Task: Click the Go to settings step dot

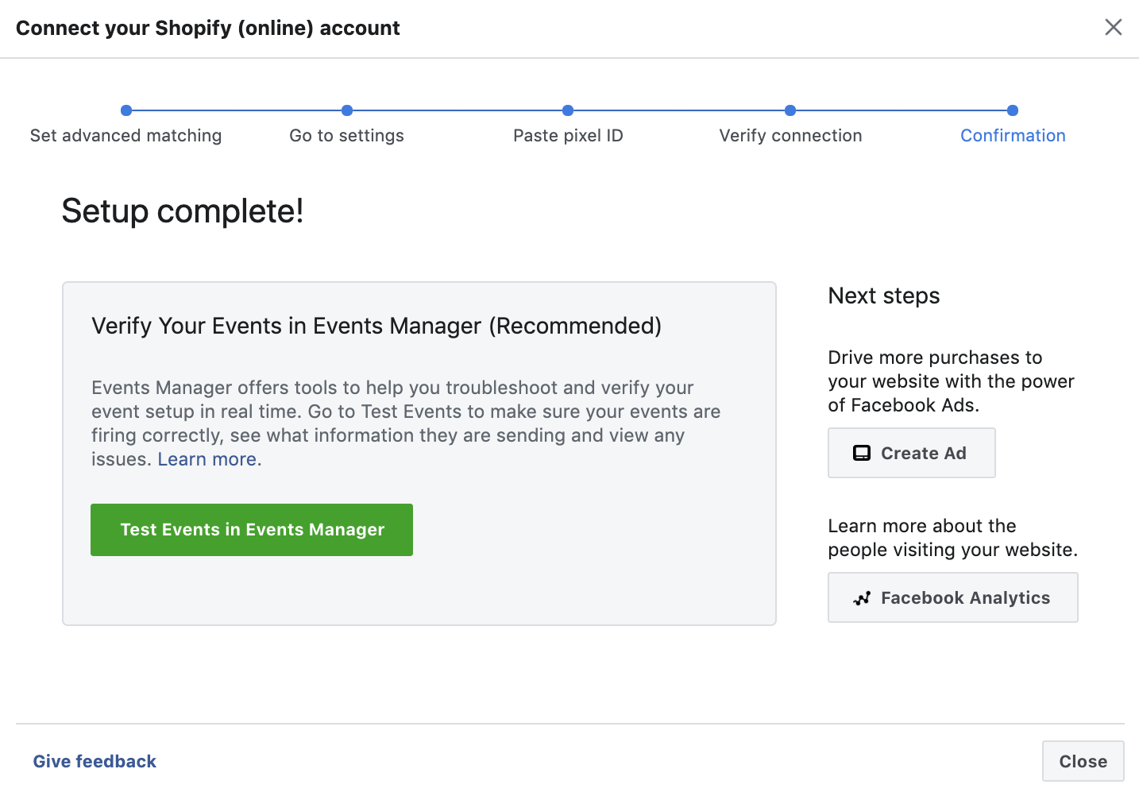Action: [346, 110]
